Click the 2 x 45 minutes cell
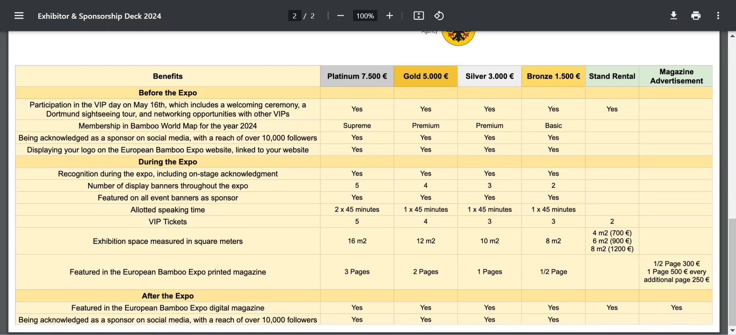736x335 pixels. coord(357,209)
